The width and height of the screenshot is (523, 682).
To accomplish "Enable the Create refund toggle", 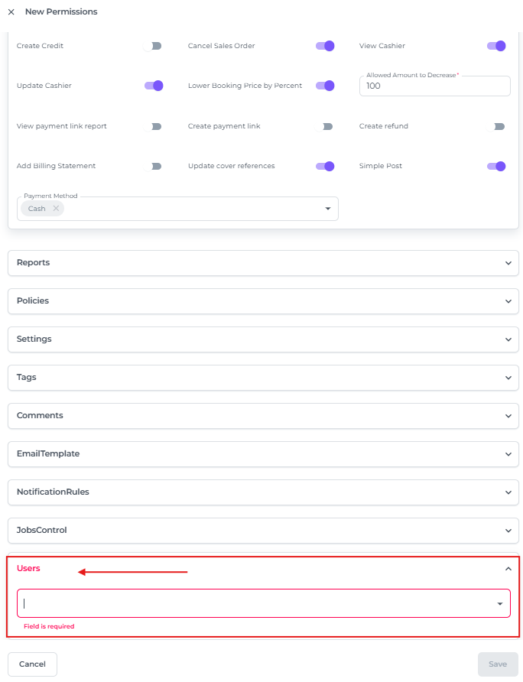I will 496,126.
